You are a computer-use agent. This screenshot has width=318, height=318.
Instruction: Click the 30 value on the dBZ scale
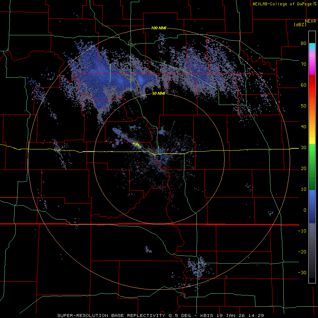pyautogui.click(x=304, y=148)
